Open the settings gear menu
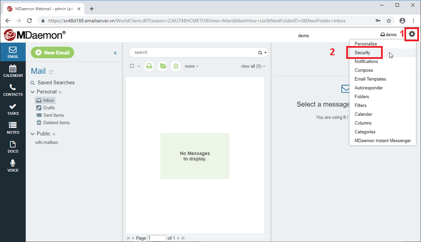The image size is (421, 242). [x=412, y=34]
